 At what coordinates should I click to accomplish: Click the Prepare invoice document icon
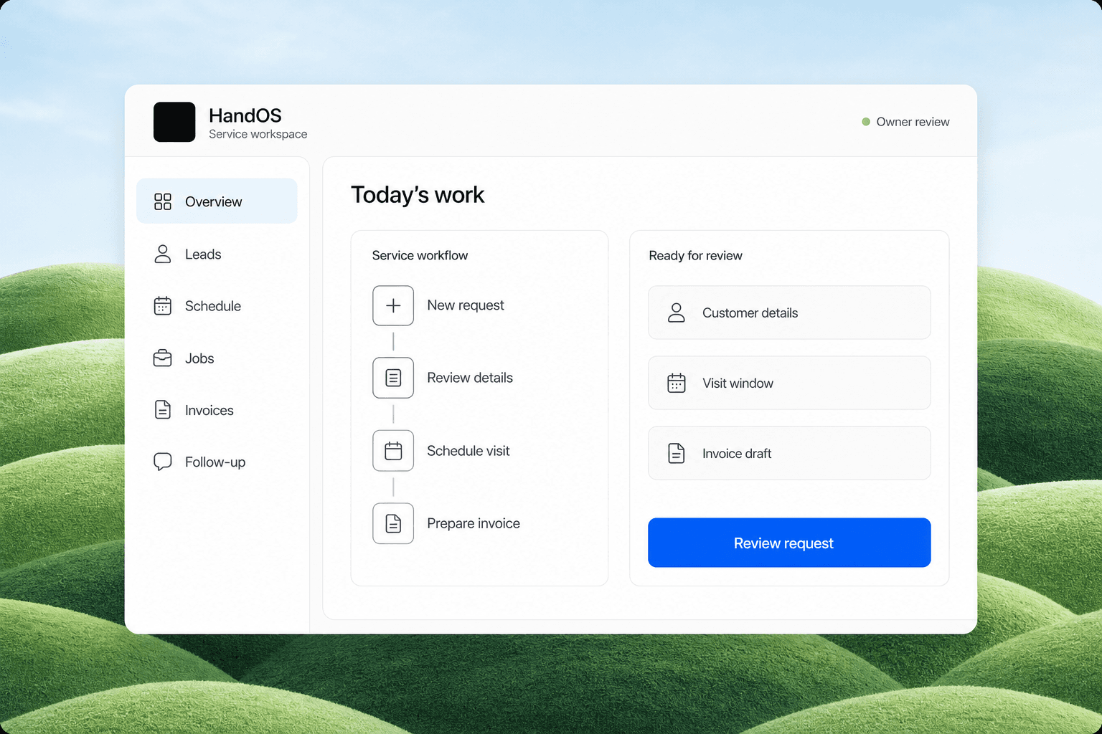pyautogui.click(x=393, y=523)
